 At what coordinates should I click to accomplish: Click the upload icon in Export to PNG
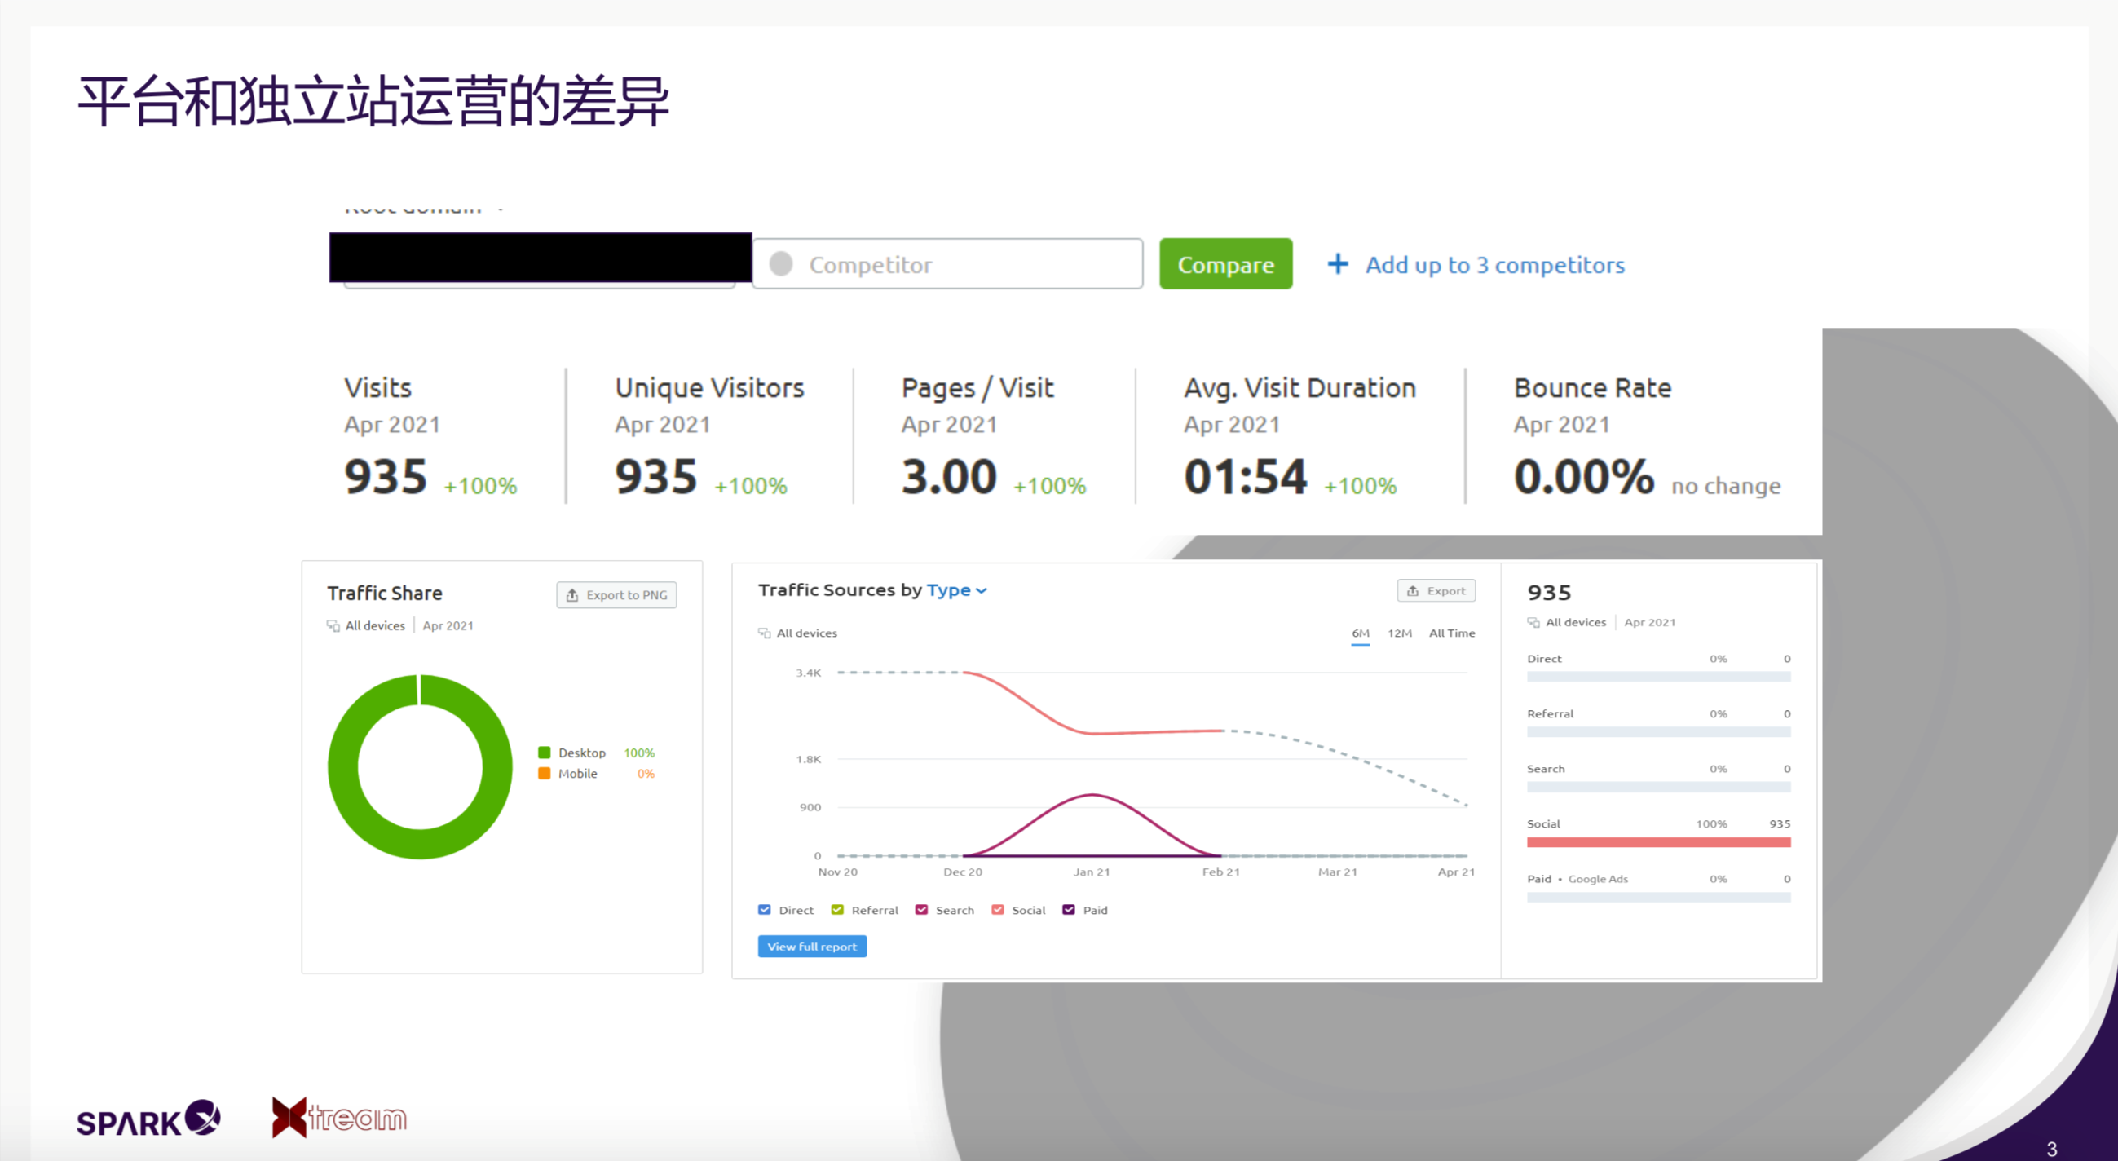[x=572, y=594]
